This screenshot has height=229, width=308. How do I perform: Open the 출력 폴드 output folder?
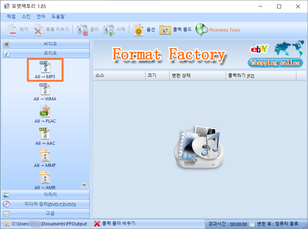click(175, 30)
